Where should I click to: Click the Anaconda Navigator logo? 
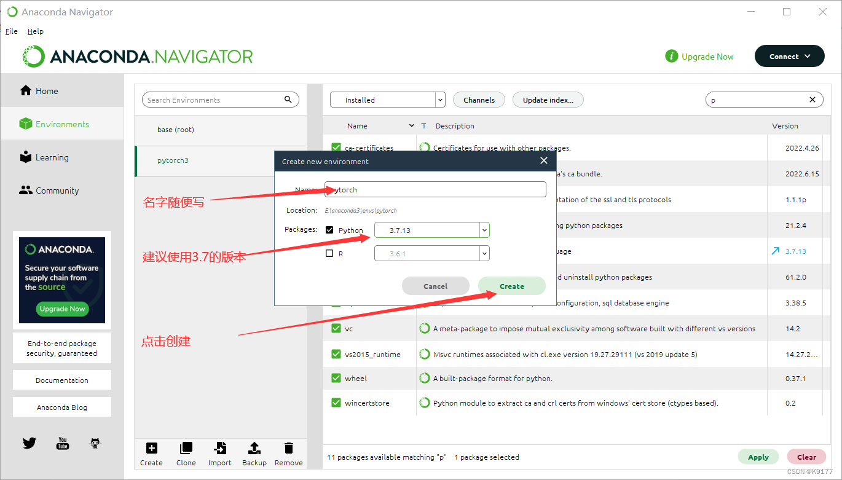138,57
